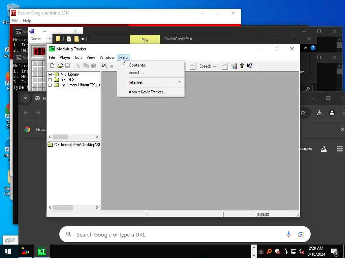Click the Save disk icon
This screenshot has height=258, width=345.
point(68,66)
